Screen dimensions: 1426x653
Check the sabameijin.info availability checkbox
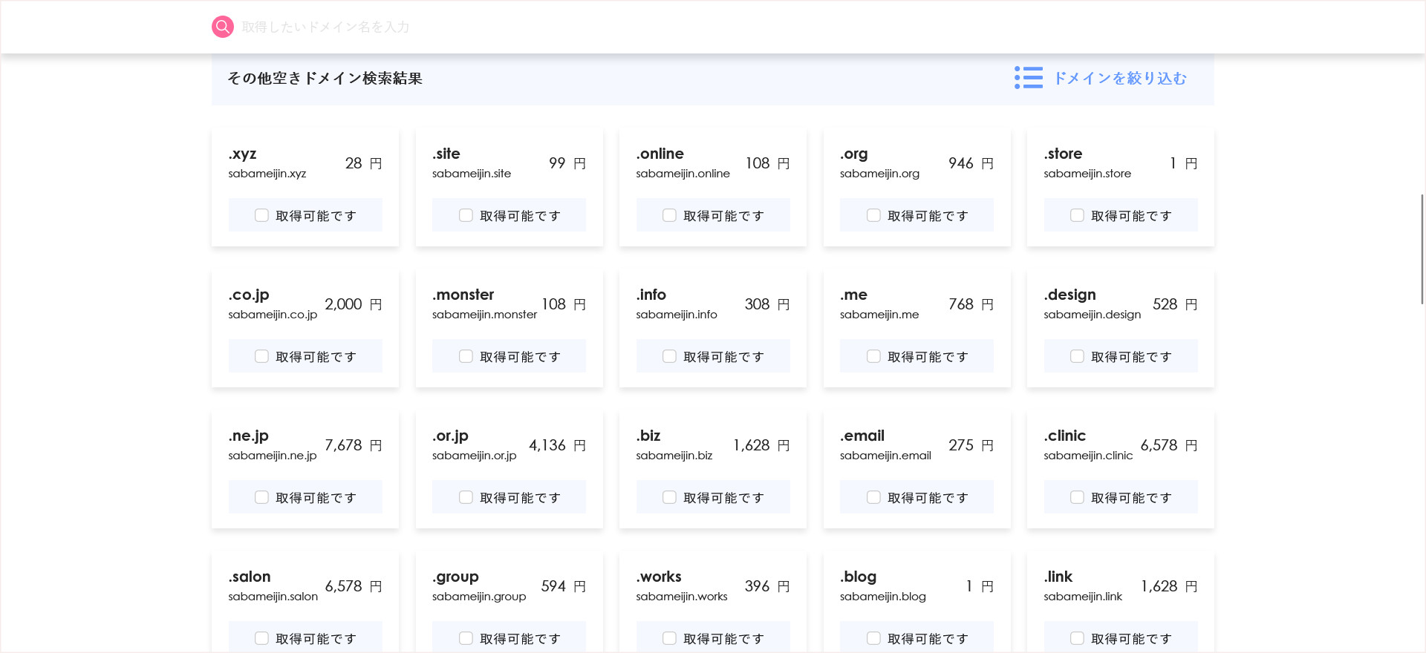[x=669, y=356]
